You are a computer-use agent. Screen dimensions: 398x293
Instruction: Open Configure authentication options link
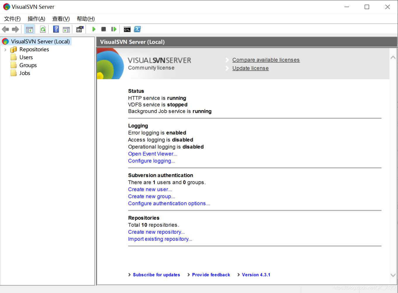[169, 203]
